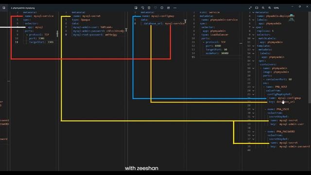
Task: Enter fullscreen with the expand arrows icon
Action: 250,8
